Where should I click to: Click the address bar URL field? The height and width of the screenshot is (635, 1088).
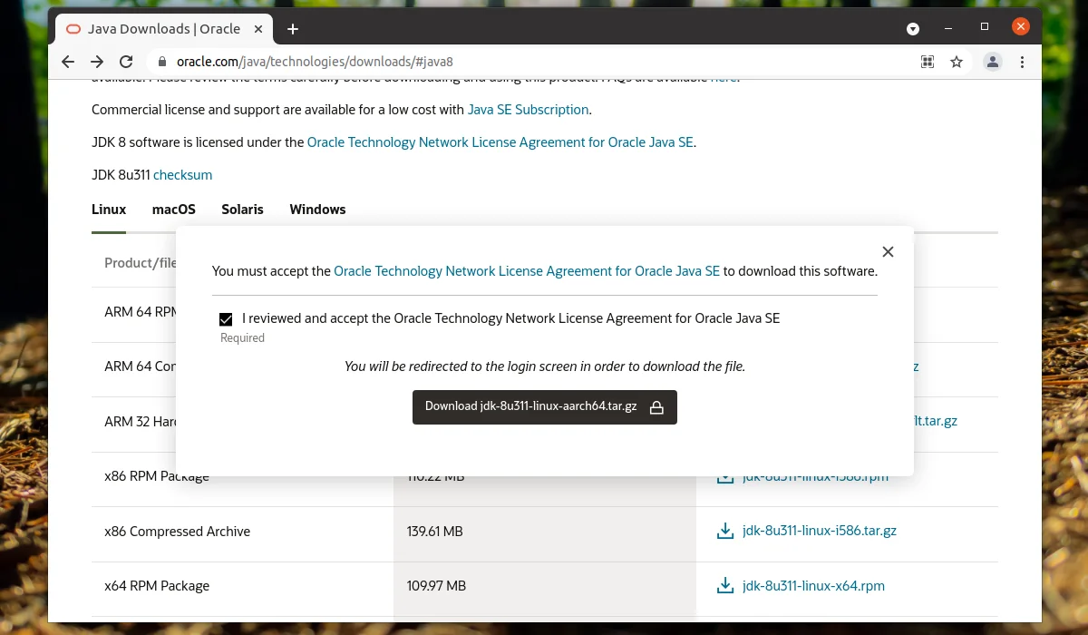[x=535, y=62]
